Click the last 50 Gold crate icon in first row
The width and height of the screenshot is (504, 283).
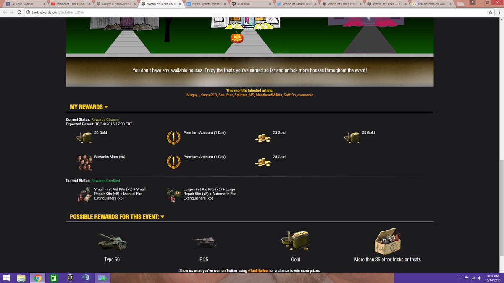(352, 137)
